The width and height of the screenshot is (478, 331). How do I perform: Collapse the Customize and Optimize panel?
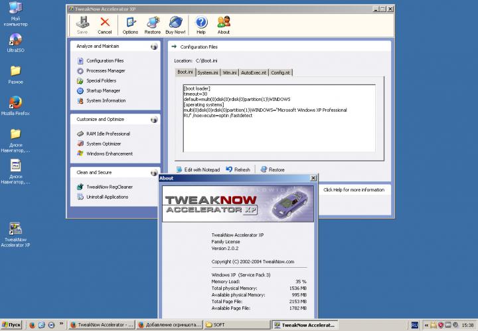(154, 119)
